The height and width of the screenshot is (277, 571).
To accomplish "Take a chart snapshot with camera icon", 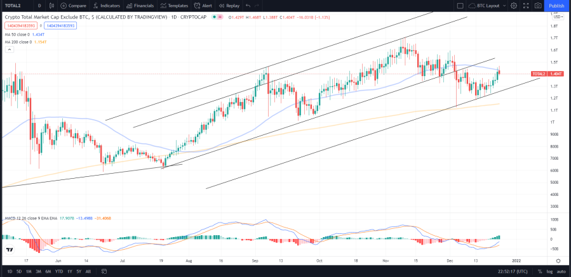I will point(538,6).
